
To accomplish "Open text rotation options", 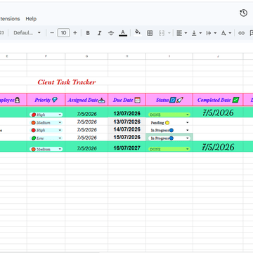I will click(226, 33).
